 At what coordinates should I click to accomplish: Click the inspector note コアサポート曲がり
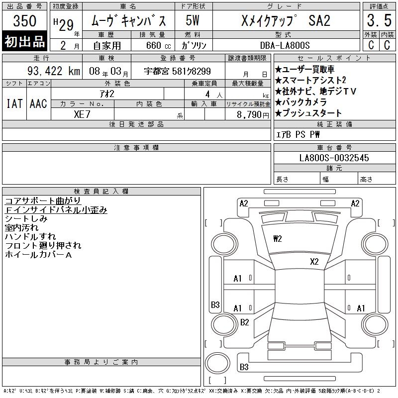pyautogui.click(x=43, y=201)
